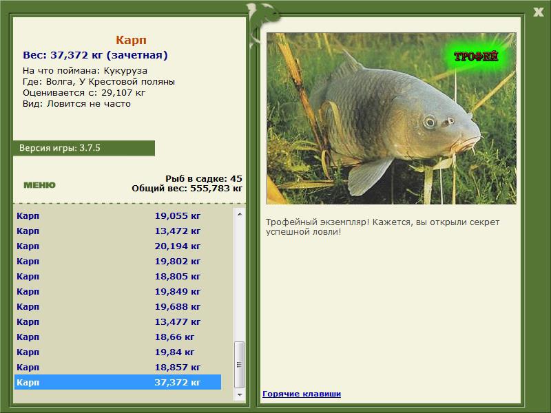Select the Карп 18,857 кг row
The image size is (551, 413).
point(118,367)
